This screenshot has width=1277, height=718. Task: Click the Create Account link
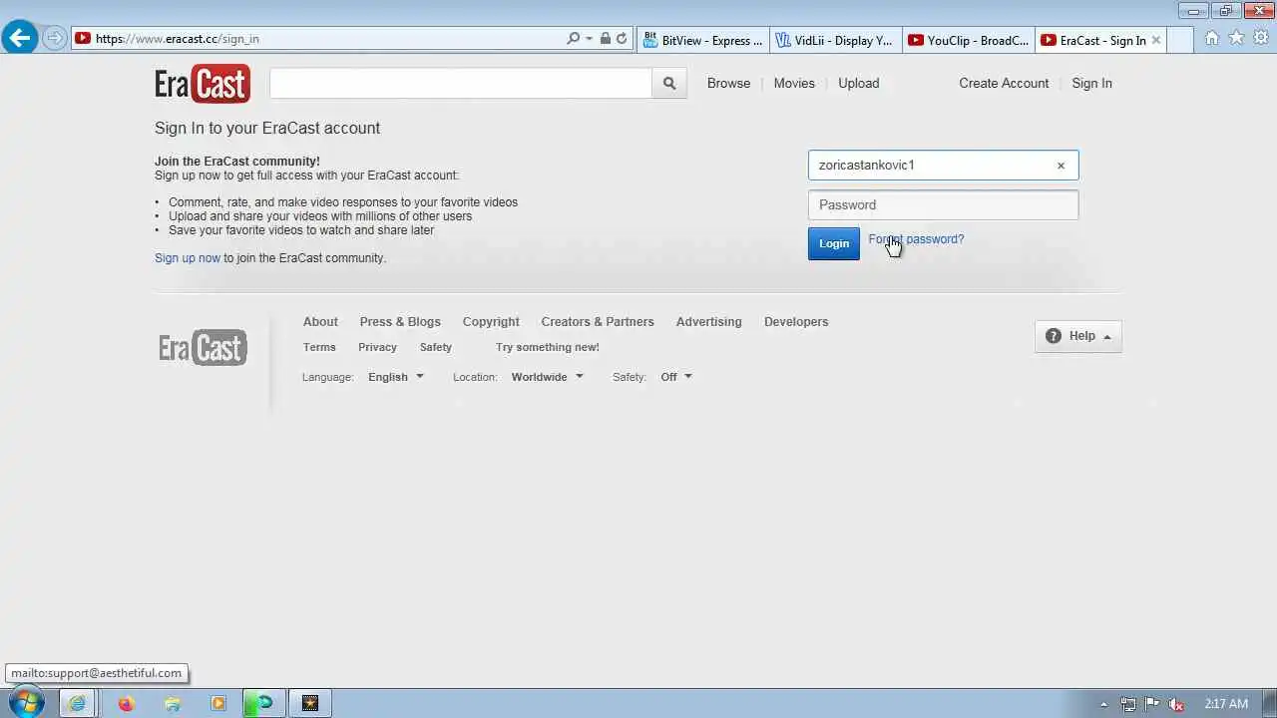tap(1004, 84)
